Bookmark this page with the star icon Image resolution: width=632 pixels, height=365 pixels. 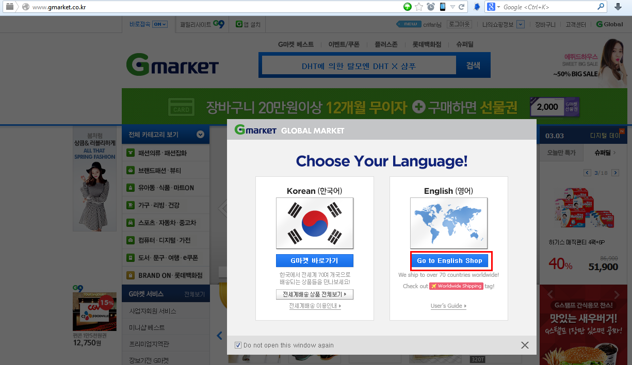click(419, 7)
